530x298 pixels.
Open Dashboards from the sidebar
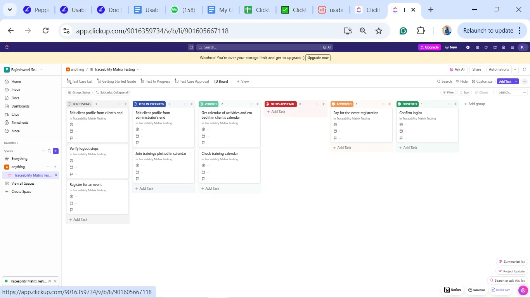tap(20, 106)
